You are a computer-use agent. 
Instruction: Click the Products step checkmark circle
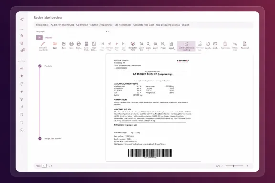coord(40,66)
